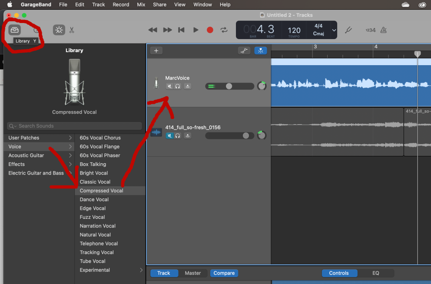This screenshot has width=431, height=284.
Task: Start recording with the red Record button
Action: 210,30
